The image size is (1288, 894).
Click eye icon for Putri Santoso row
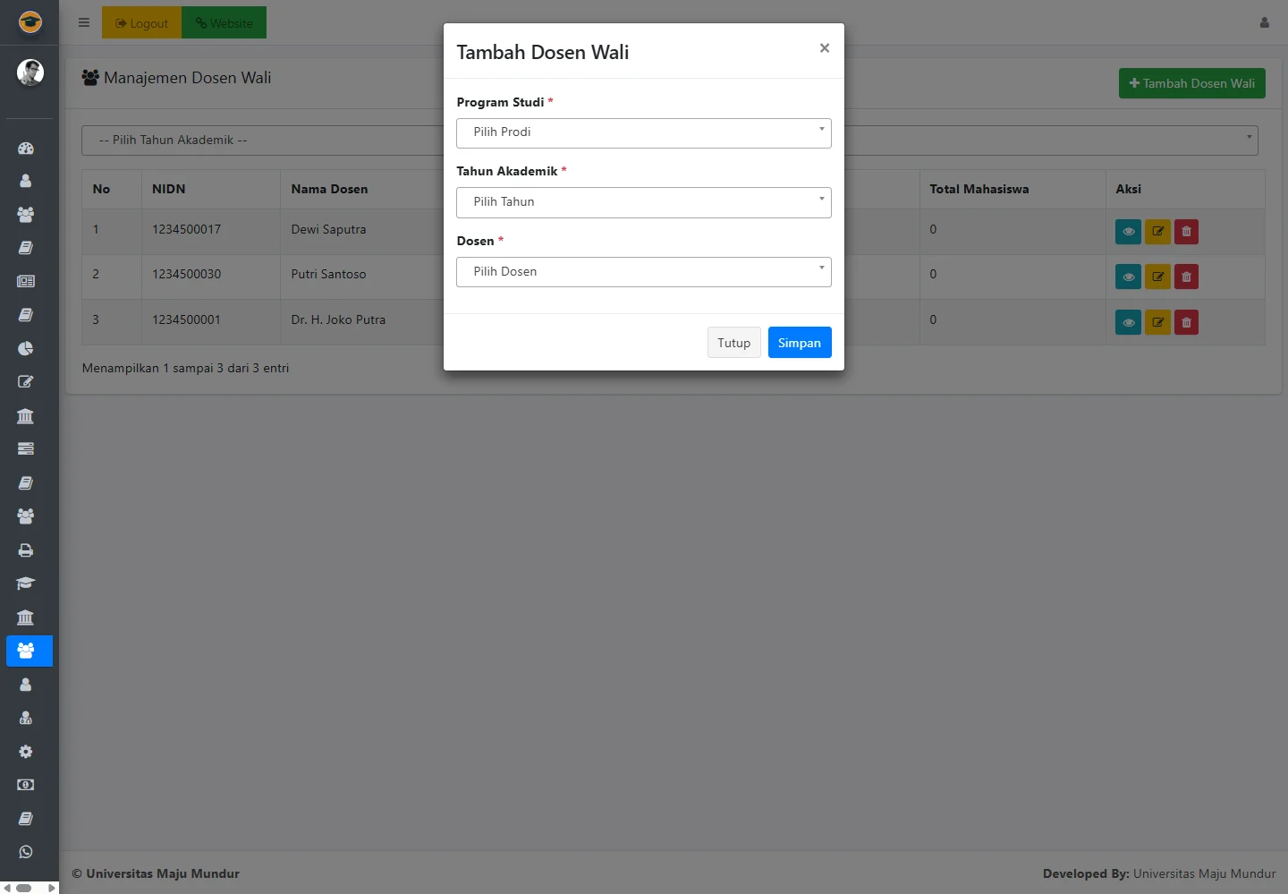[1128, 277]
